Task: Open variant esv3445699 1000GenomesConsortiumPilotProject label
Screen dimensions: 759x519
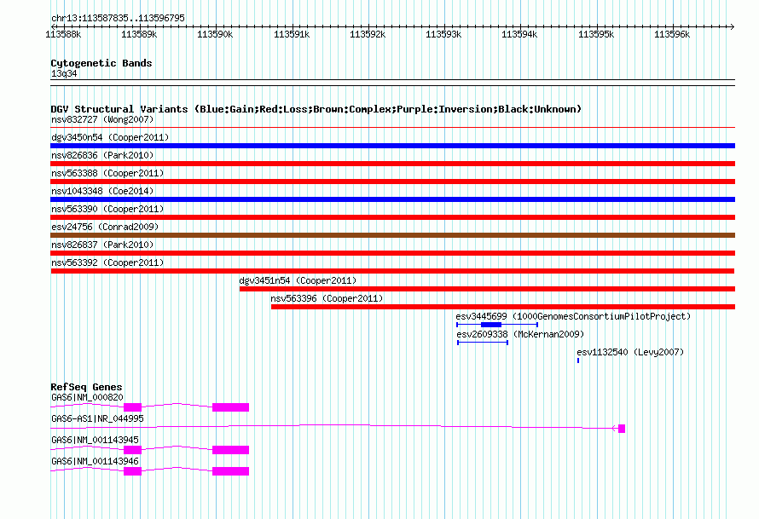Action: point(573,316)
